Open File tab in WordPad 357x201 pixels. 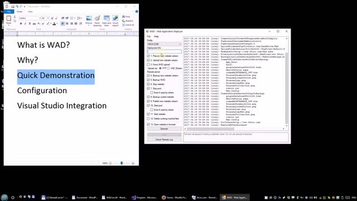(9, 11)
